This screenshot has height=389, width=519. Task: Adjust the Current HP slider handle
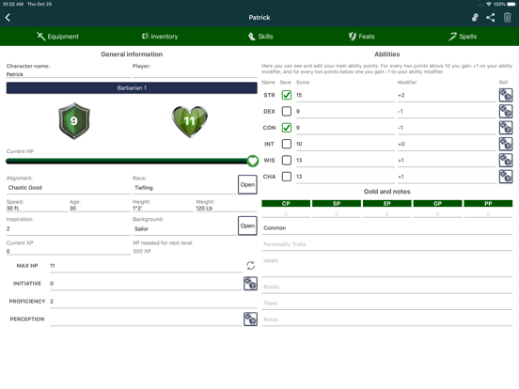pos(253,161)
